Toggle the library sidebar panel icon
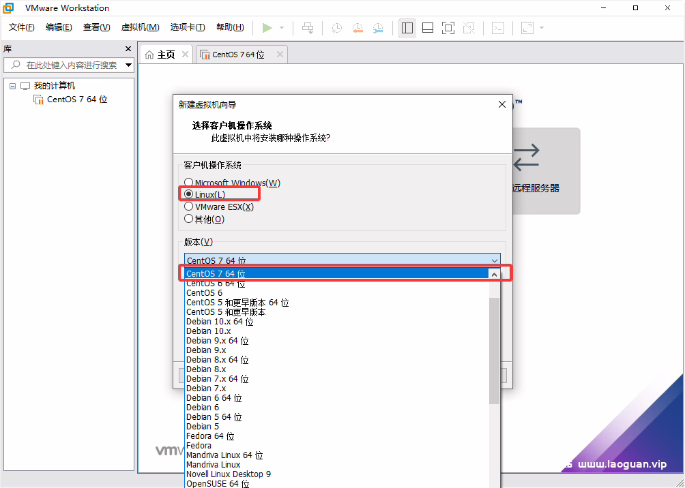Image resolution: width=685 pixels, height=488 pixels. [407, 28]
